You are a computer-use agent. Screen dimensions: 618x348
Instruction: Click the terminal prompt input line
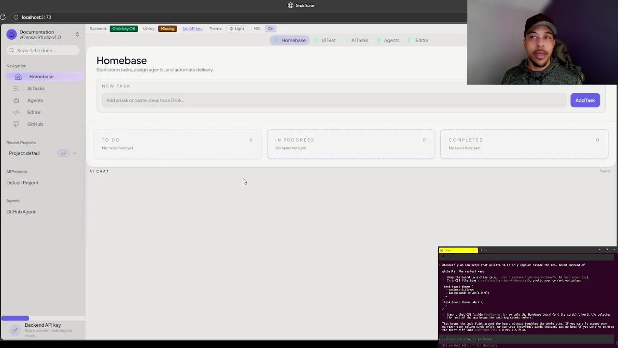(x=527, y=339)
